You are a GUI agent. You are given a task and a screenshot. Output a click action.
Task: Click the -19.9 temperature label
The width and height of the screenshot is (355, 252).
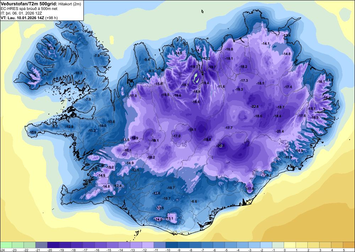pyautogui.click(x=134, y=138)
